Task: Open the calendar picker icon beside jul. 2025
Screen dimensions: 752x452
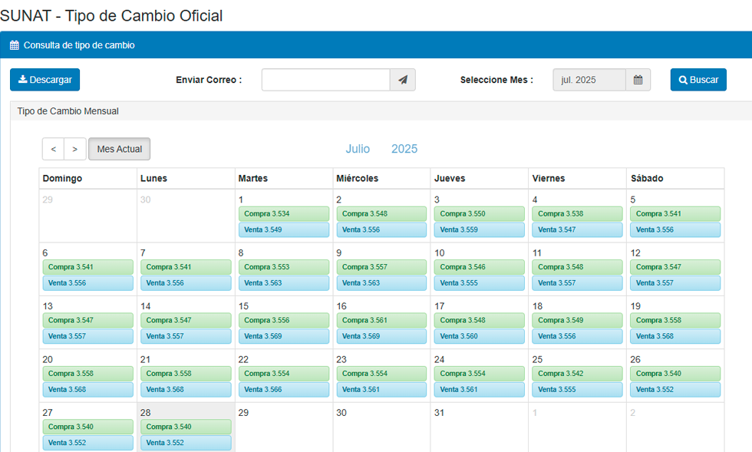Action: click(638, 80)
